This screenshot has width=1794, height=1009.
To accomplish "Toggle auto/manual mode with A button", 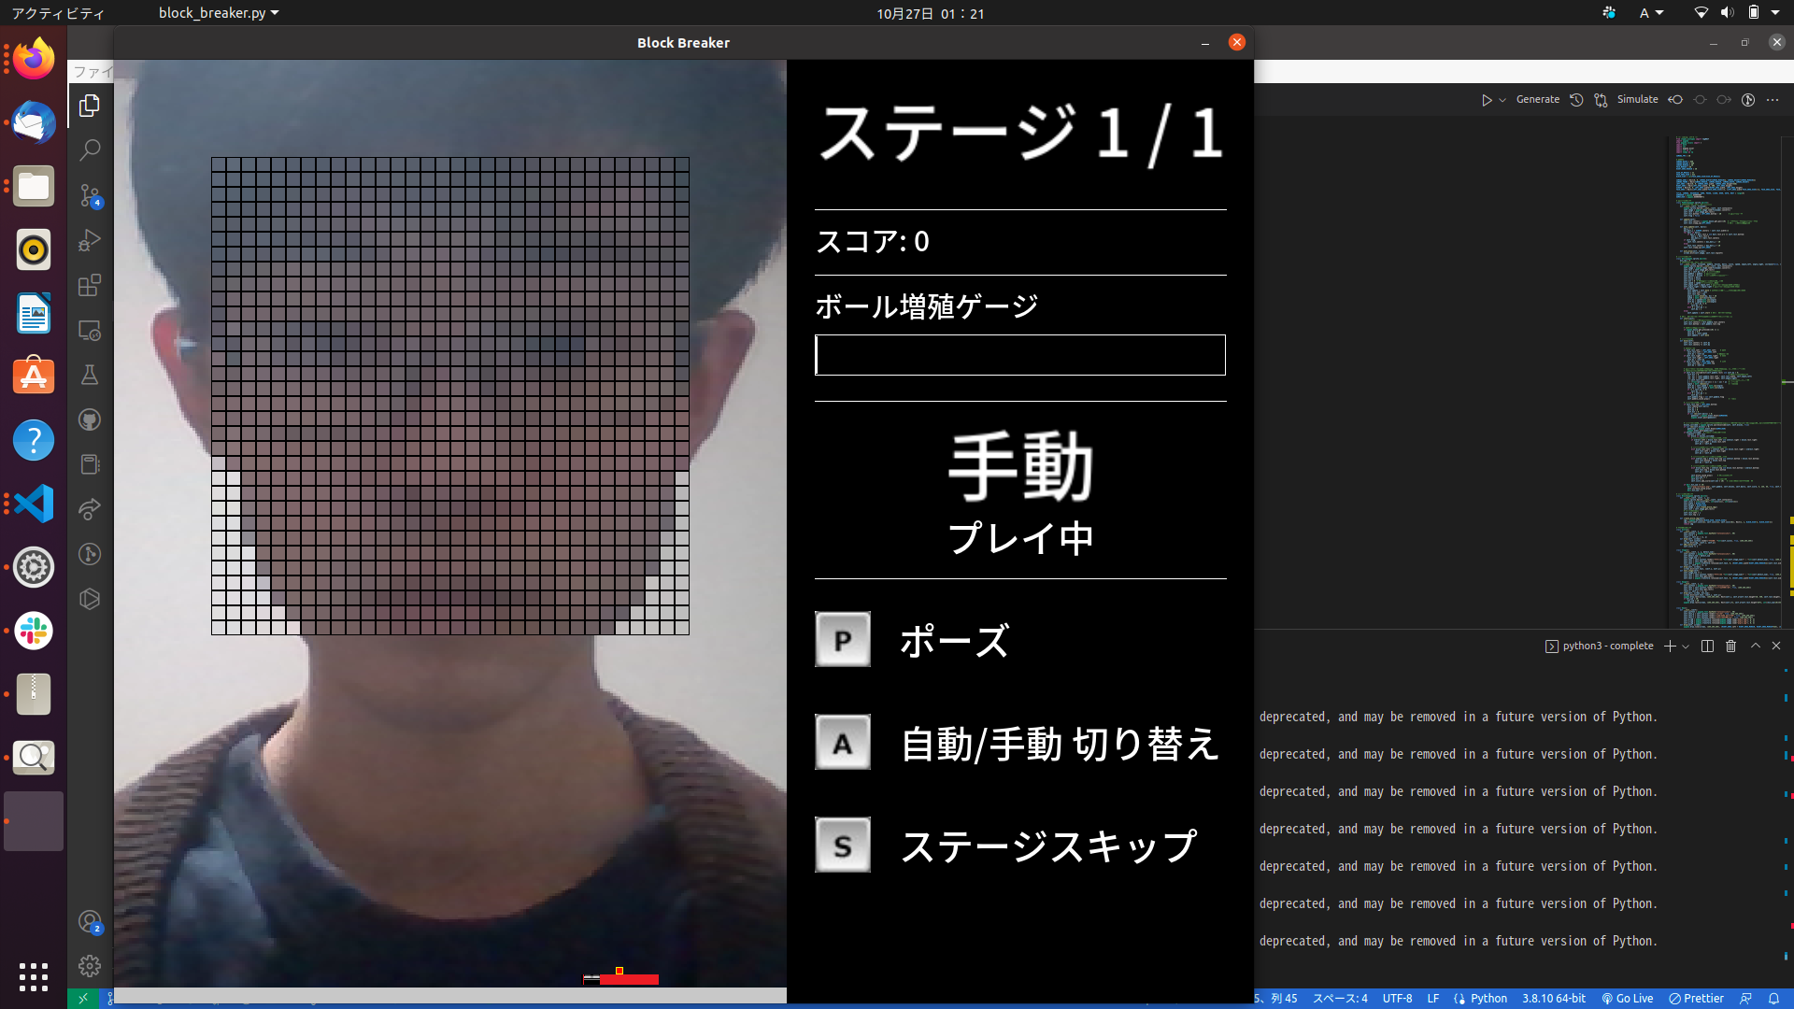I will (842, 743).
